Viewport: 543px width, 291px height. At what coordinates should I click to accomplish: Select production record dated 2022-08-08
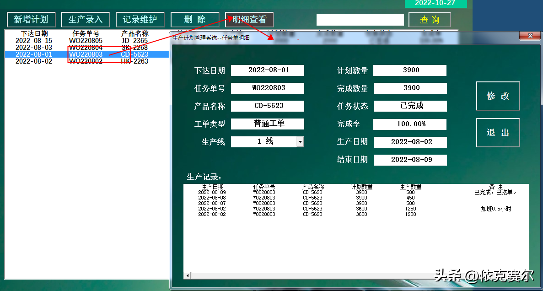(x=356, y=198)
